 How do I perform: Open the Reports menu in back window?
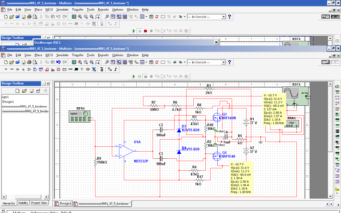[x=103, y=10]
